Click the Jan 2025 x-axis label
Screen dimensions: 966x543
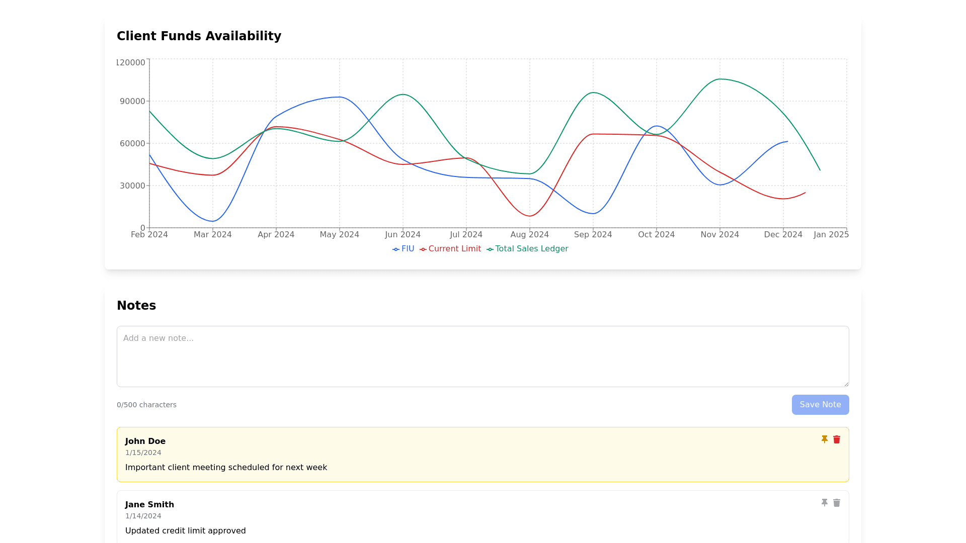(831, 235)
